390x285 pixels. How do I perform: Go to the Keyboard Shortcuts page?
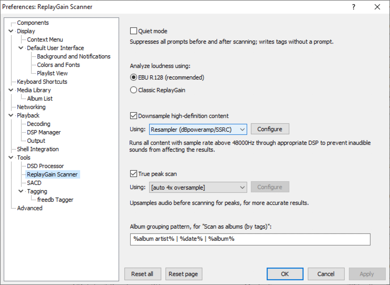pos(42,82)
